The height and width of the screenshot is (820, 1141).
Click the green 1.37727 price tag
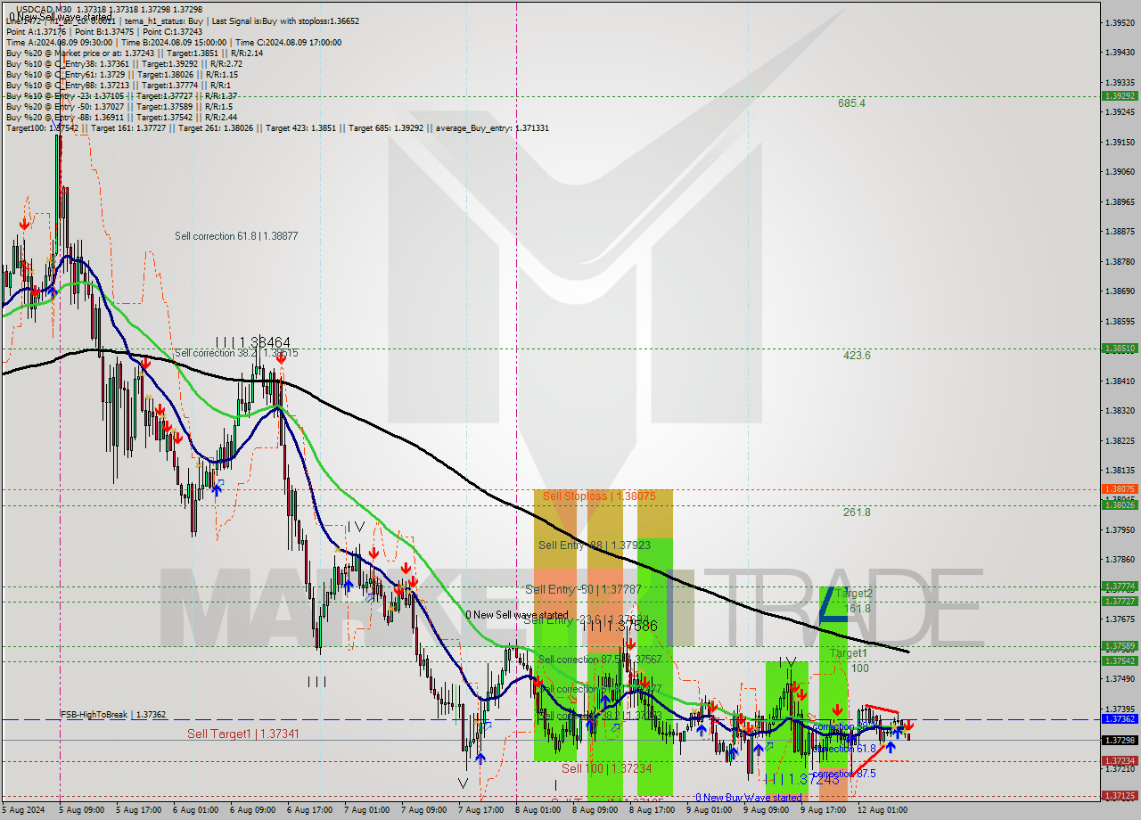click(1119, 601)
